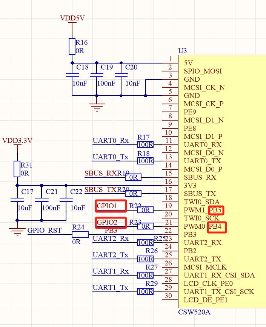This screenshot has height=327, width=266.
Task: Select the U3 designator text
Action: point(182,51)
